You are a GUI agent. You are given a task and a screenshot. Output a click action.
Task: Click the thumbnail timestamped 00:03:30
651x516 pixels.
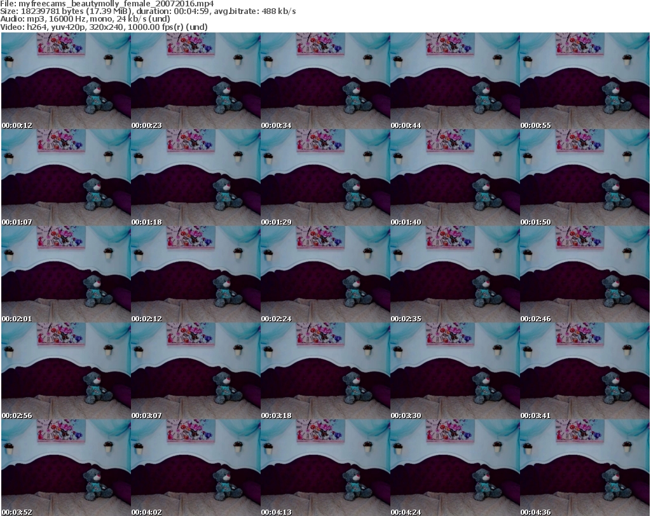pyautogui.click(x=455, y=371)
